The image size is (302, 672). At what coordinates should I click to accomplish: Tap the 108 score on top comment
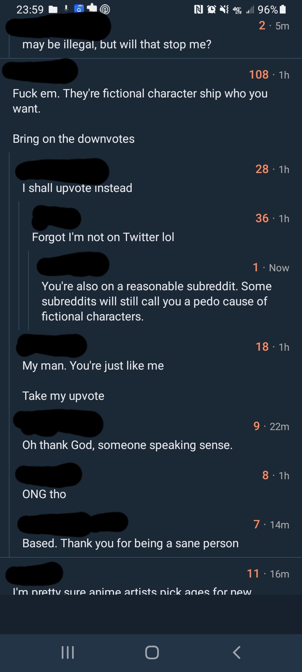[x=258, y=75]
